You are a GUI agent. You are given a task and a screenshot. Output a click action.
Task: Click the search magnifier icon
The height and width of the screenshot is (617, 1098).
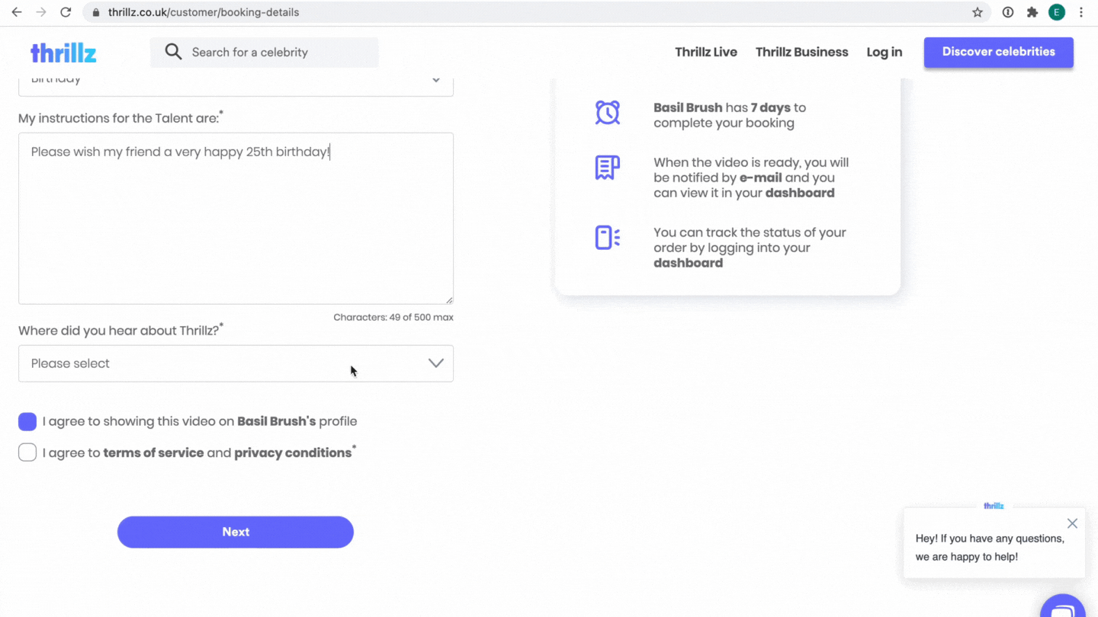[174, 52]
